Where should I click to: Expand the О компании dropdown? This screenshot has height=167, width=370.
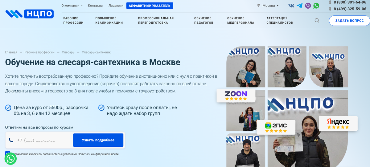(x=72, y=6)
